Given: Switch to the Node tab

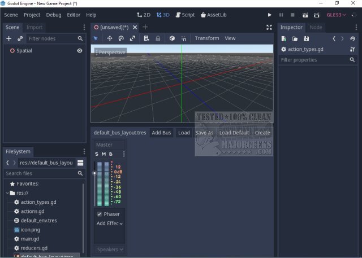Looking at the screenshot, I should (316, 27).
